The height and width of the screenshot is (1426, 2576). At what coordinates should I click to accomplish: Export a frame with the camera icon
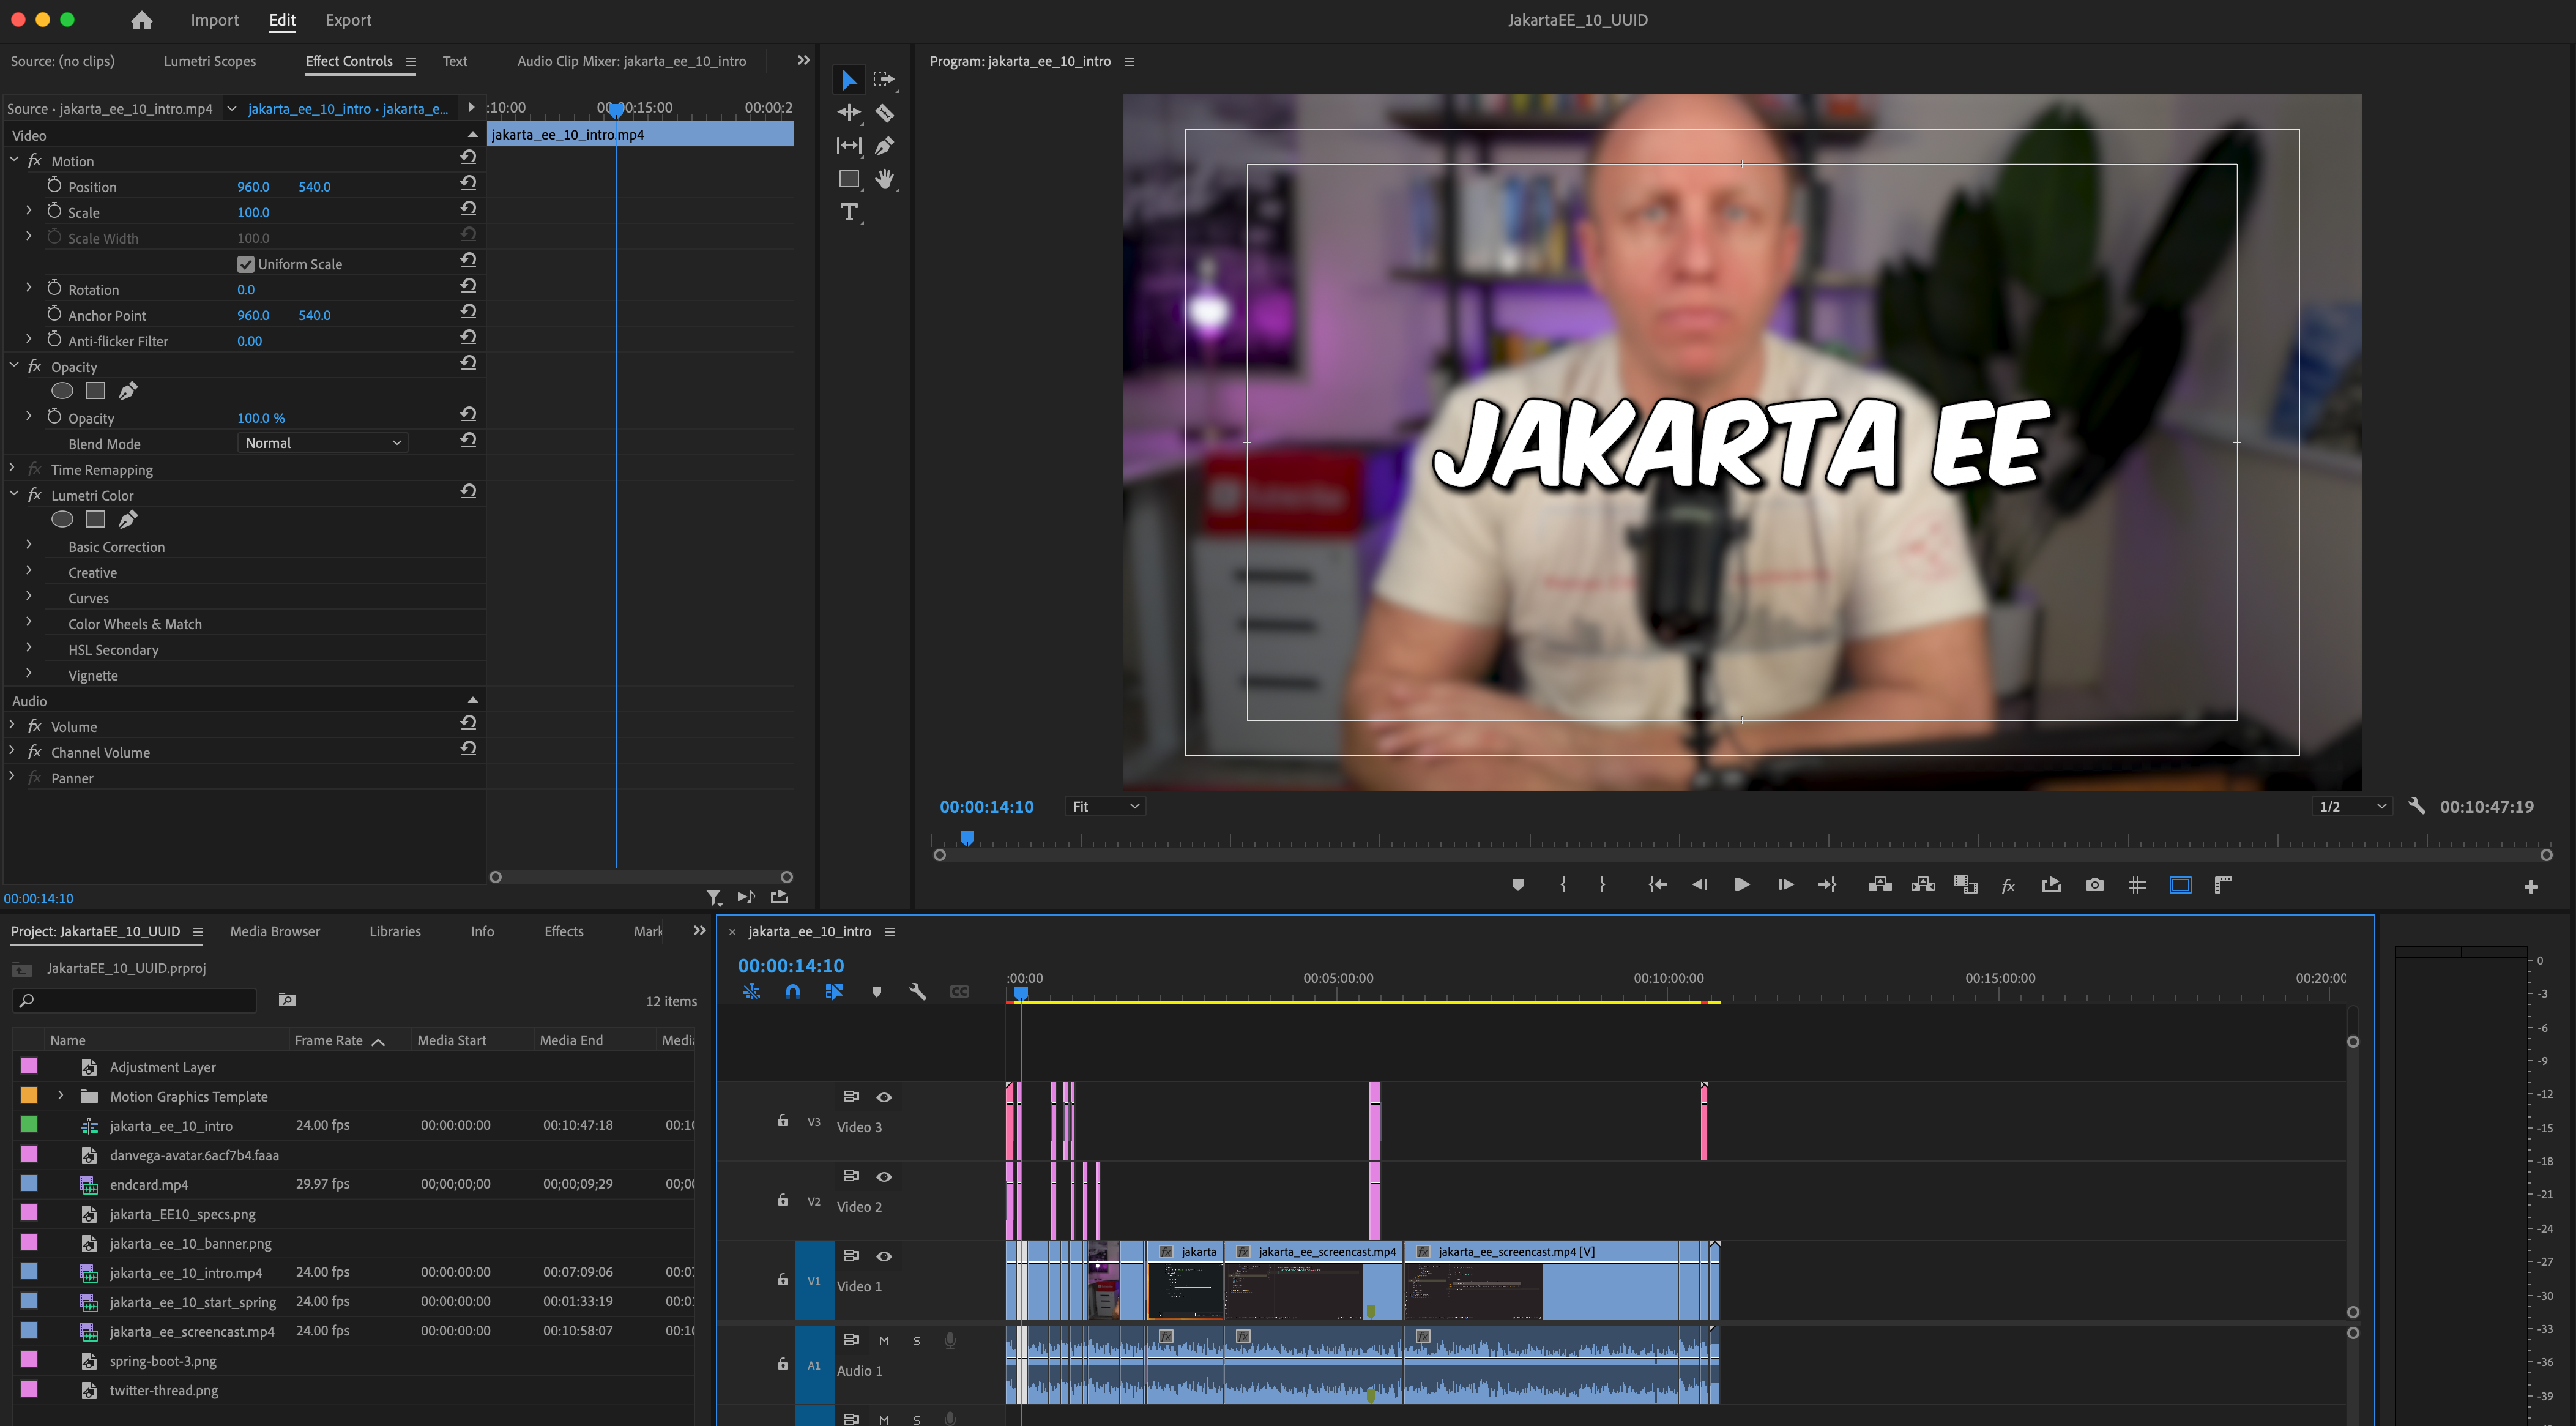point(2095,884)
